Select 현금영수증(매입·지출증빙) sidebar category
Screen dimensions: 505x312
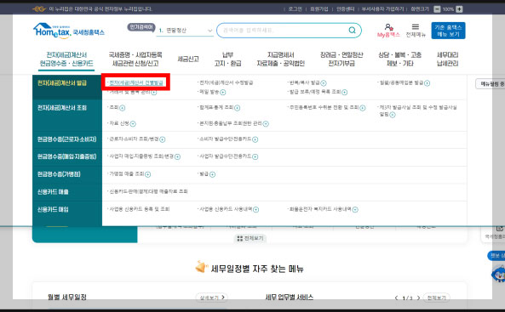coord(67,157)
